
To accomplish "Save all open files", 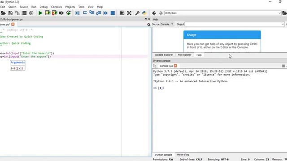I will click(x=17, y=13).
